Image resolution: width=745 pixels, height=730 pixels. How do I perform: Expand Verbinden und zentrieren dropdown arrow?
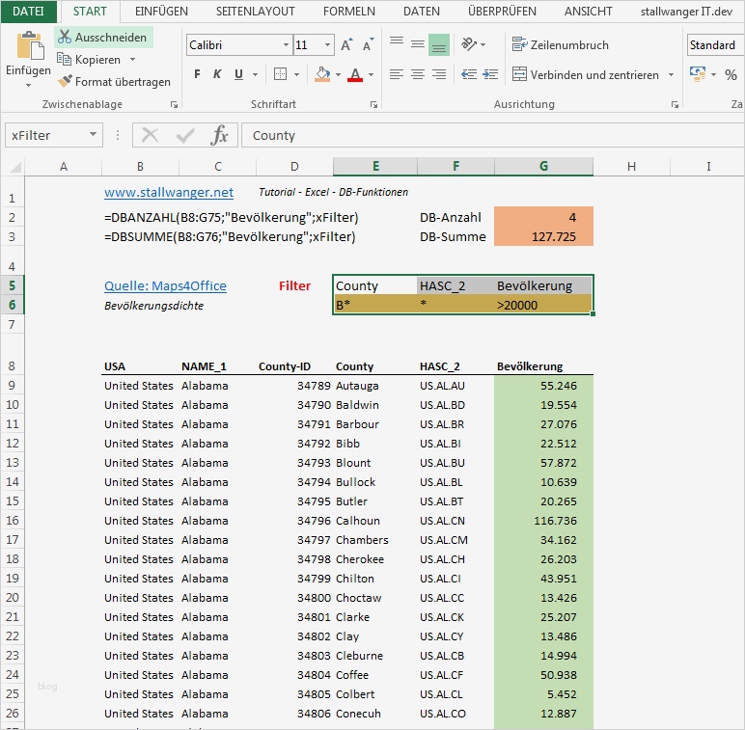pyautogui.click(x=671, y=74)
